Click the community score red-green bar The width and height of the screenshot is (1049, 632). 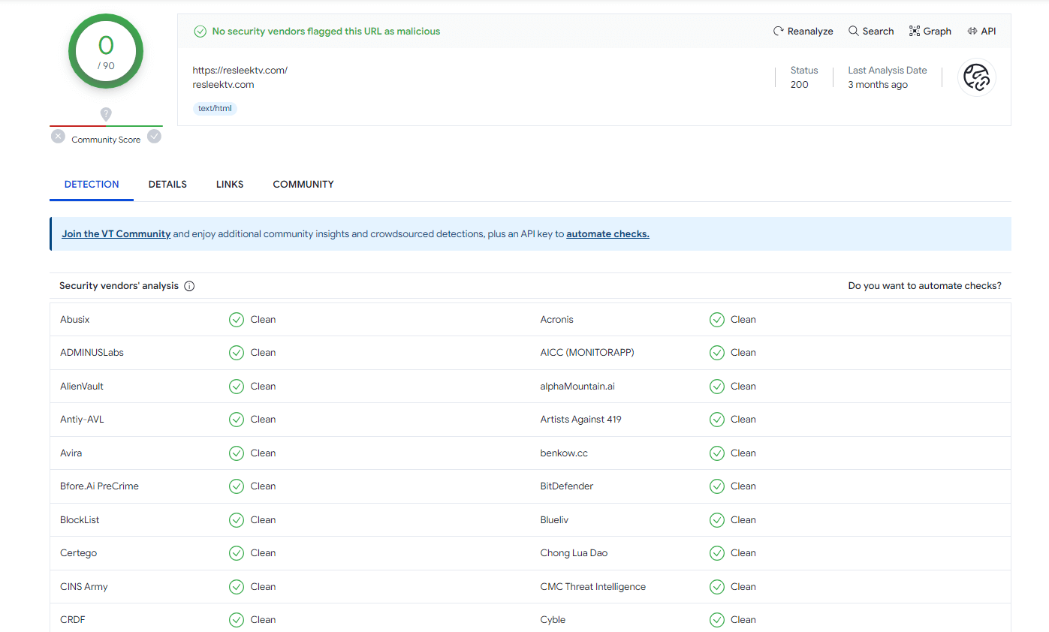(106, 126)
